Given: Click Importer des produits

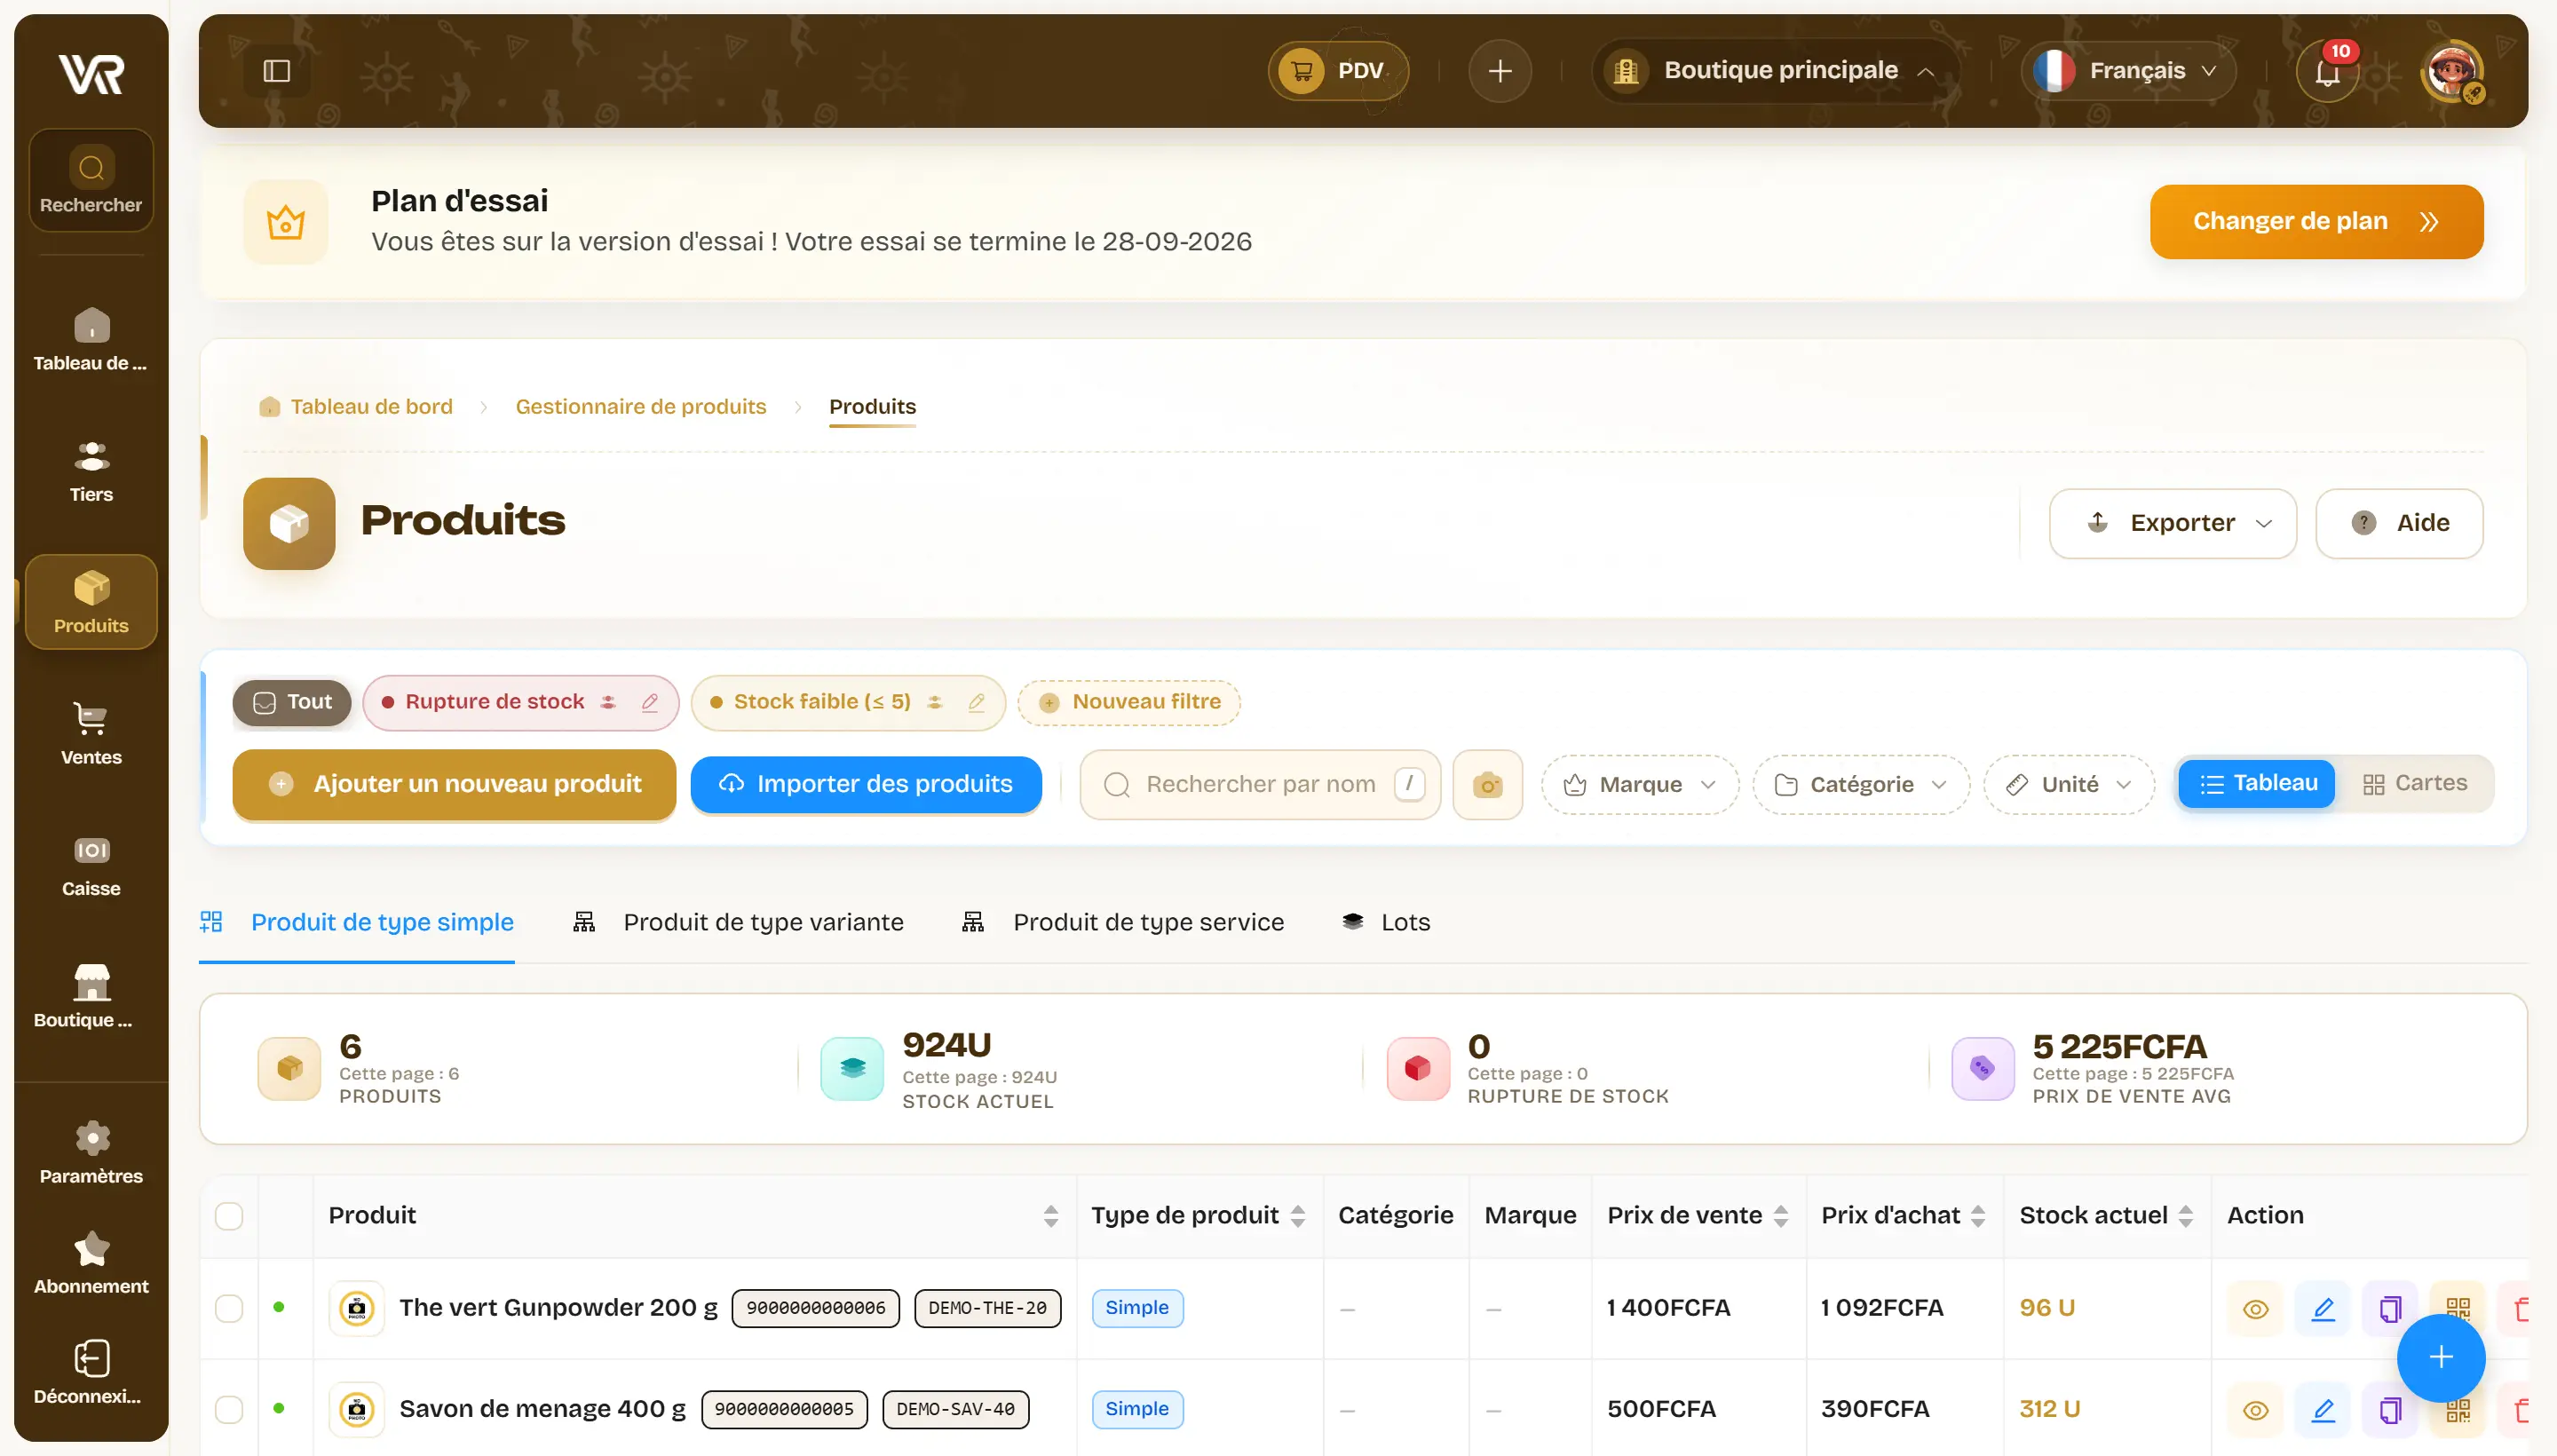Looking at the screenshot, I should 866,785.
